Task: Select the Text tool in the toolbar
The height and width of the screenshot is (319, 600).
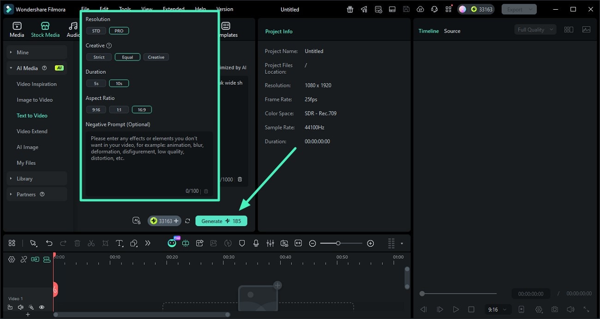Action: [x=120, y=243]
